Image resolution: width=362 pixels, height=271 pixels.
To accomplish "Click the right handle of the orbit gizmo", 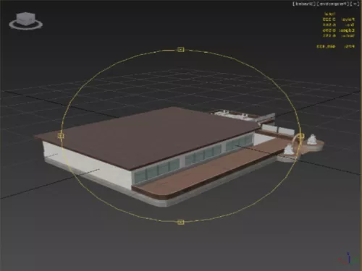I will [300, 136].
